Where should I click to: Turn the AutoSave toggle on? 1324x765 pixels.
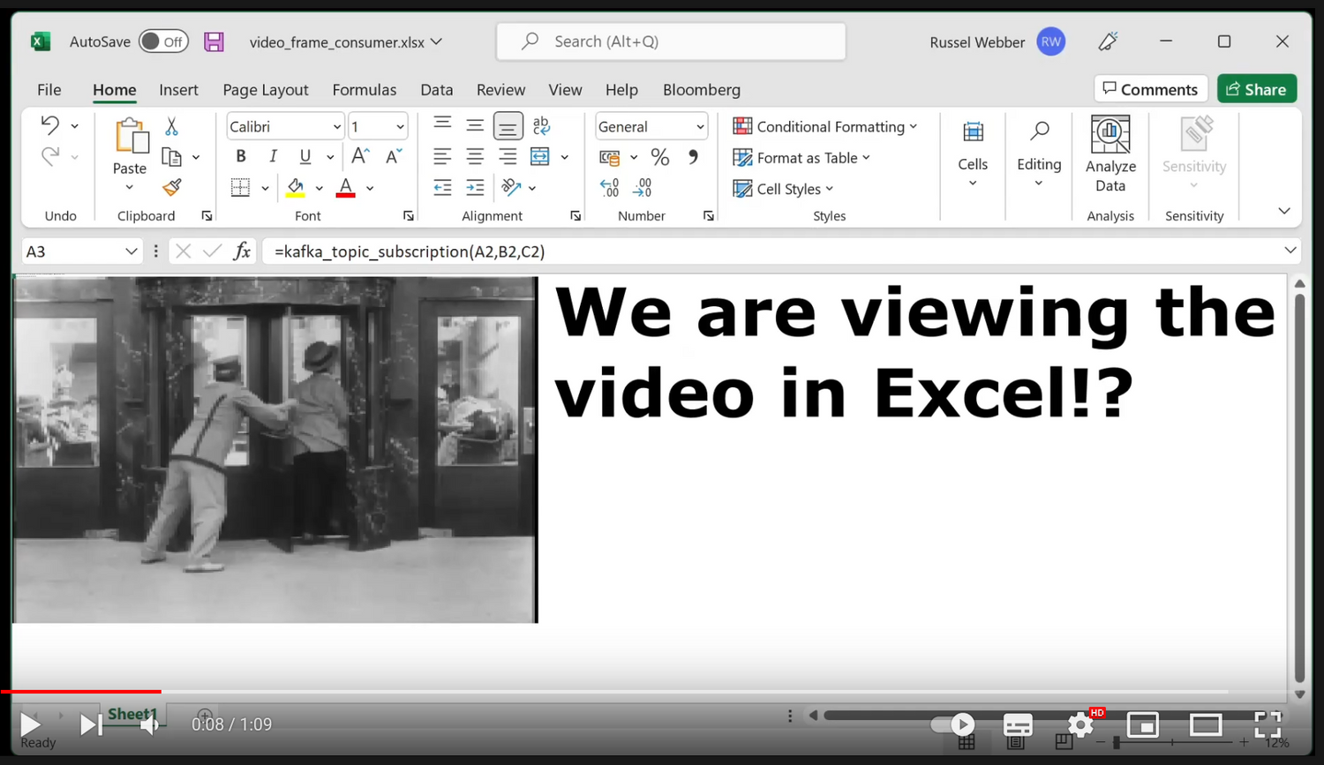pyautogui.click(x=163, y=41)
